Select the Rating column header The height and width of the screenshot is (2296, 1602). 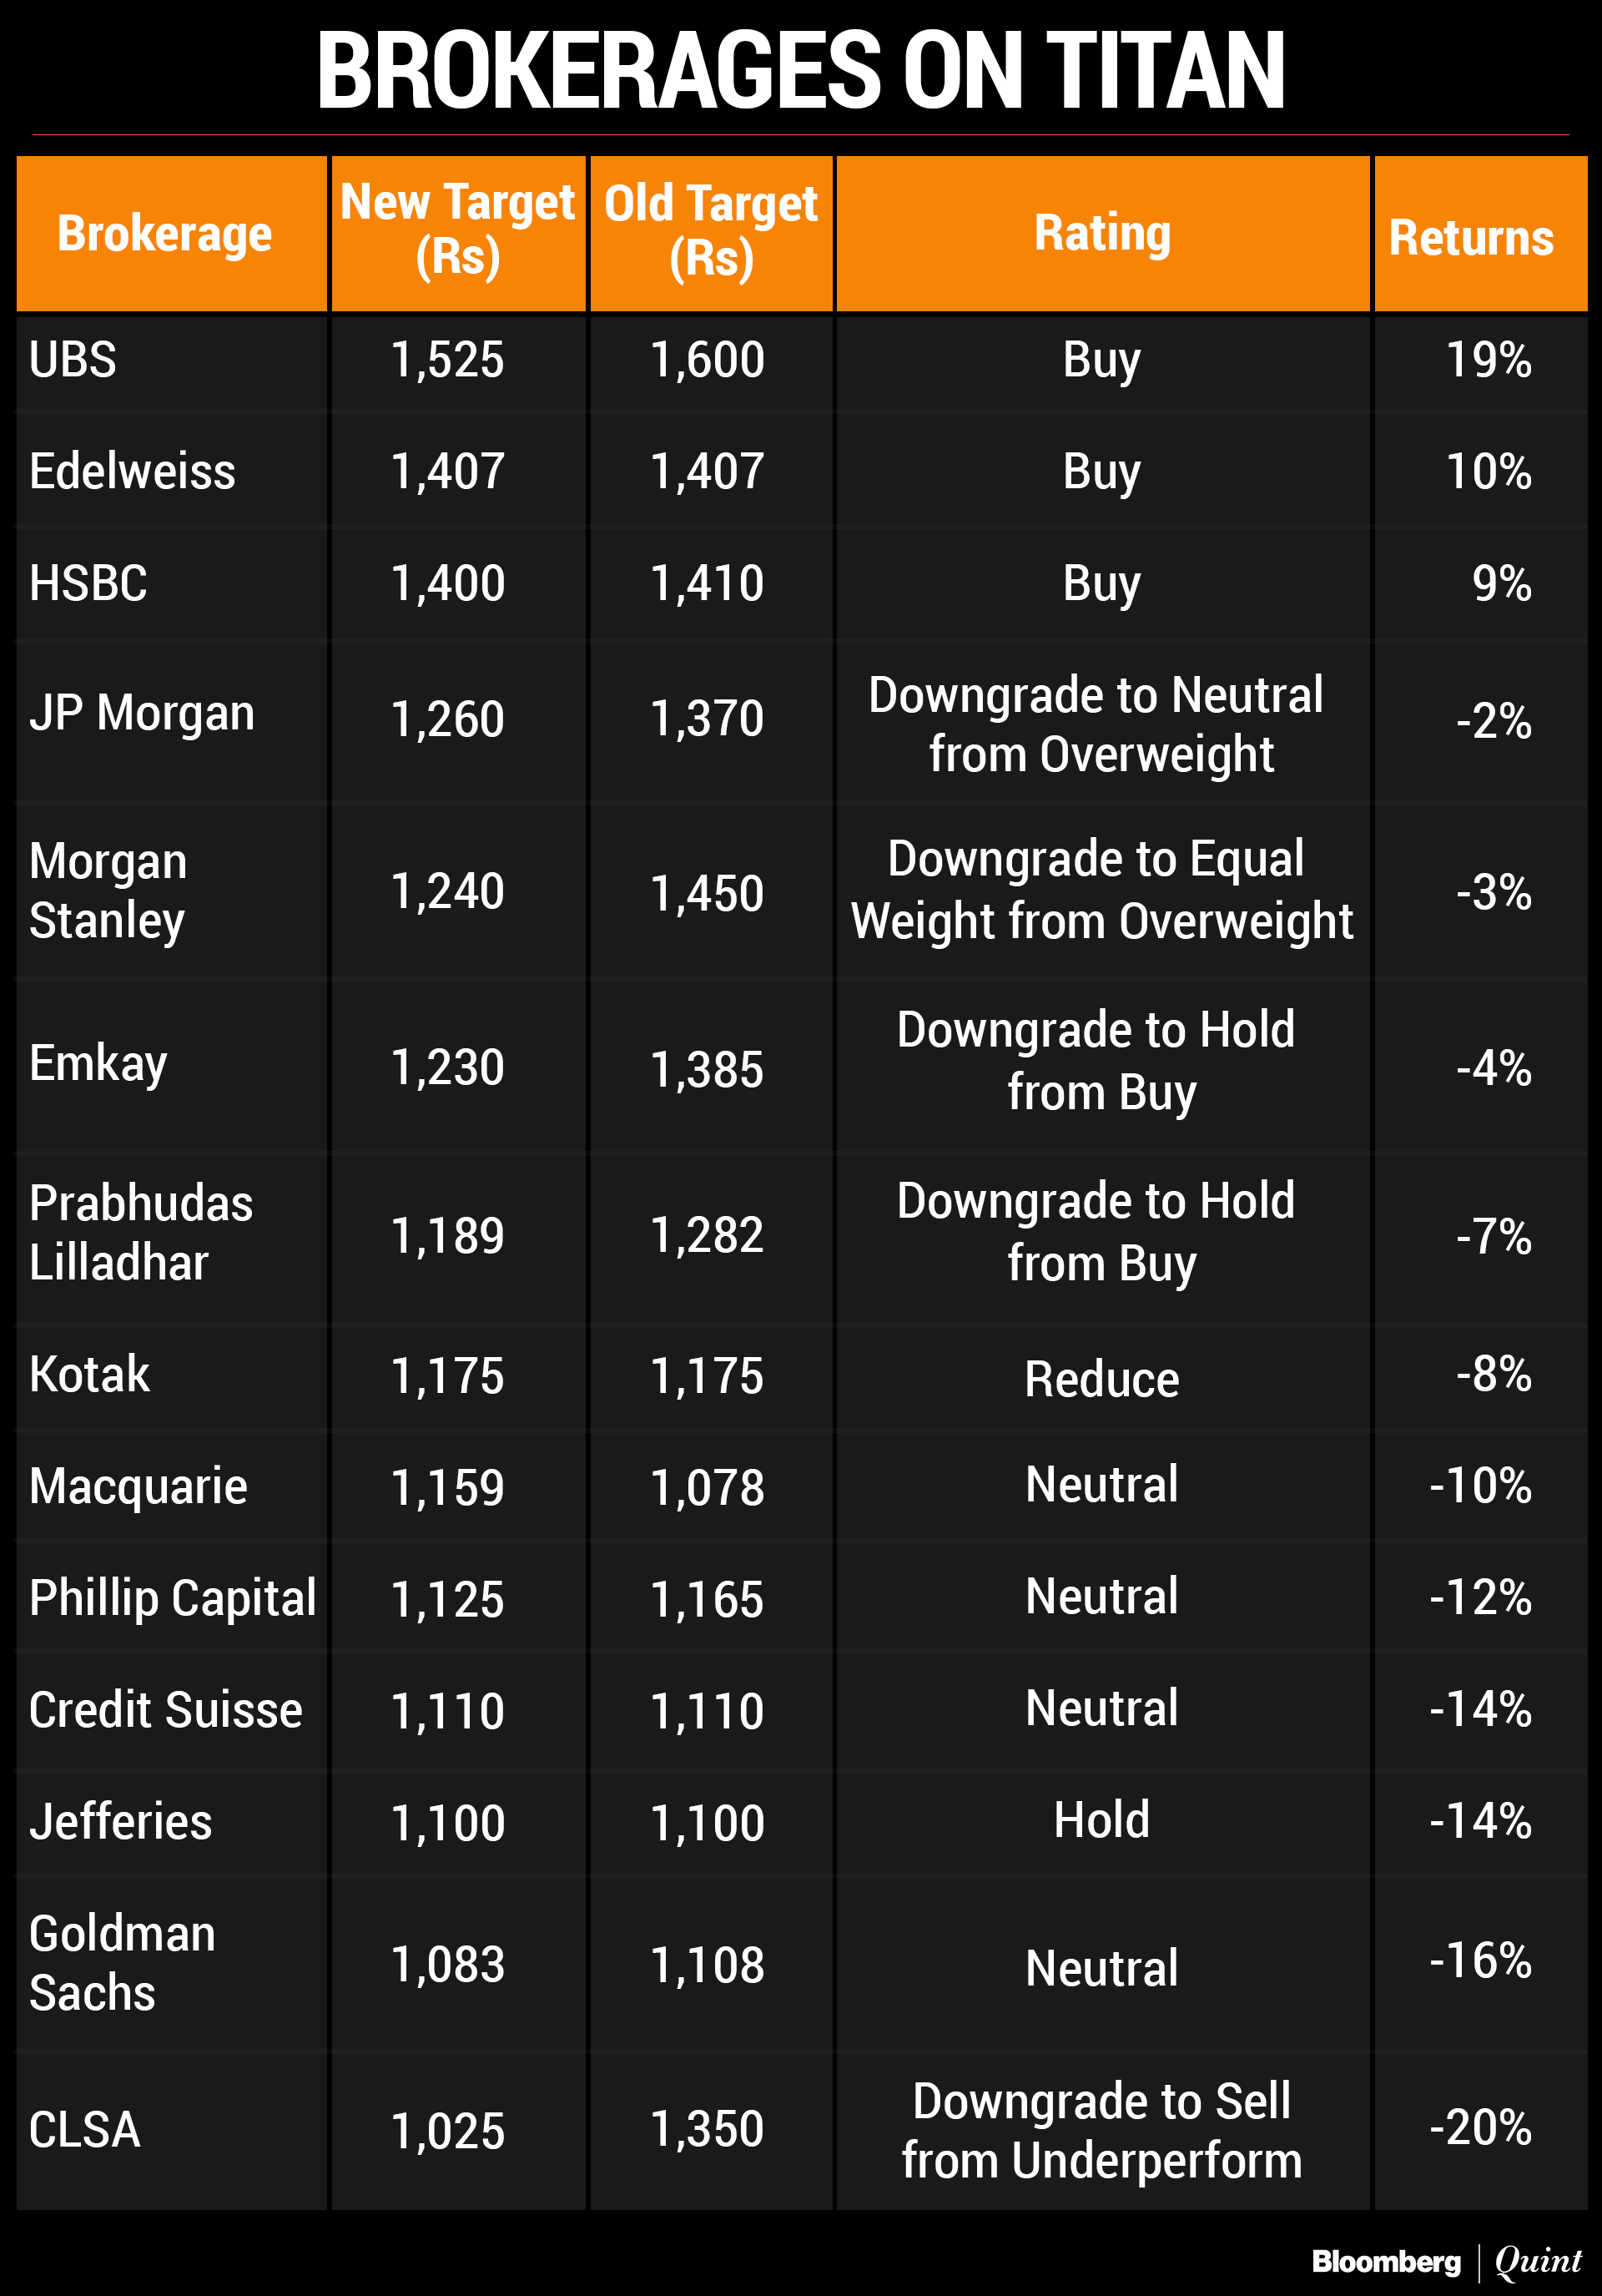[x=1102, y=233]
